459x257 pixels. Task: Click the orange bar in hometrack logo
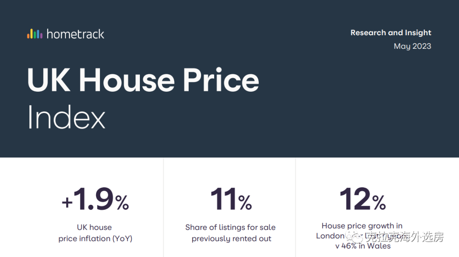tap(28, 36)
